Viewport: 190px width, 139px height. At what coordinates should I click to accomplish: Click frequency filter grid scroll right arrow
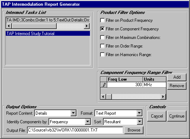(163, 96)
